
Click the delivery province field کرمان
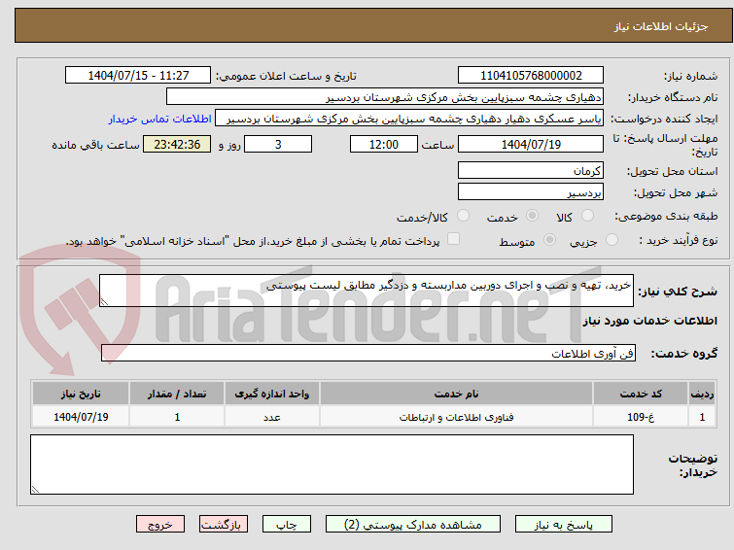click(531, 170)
